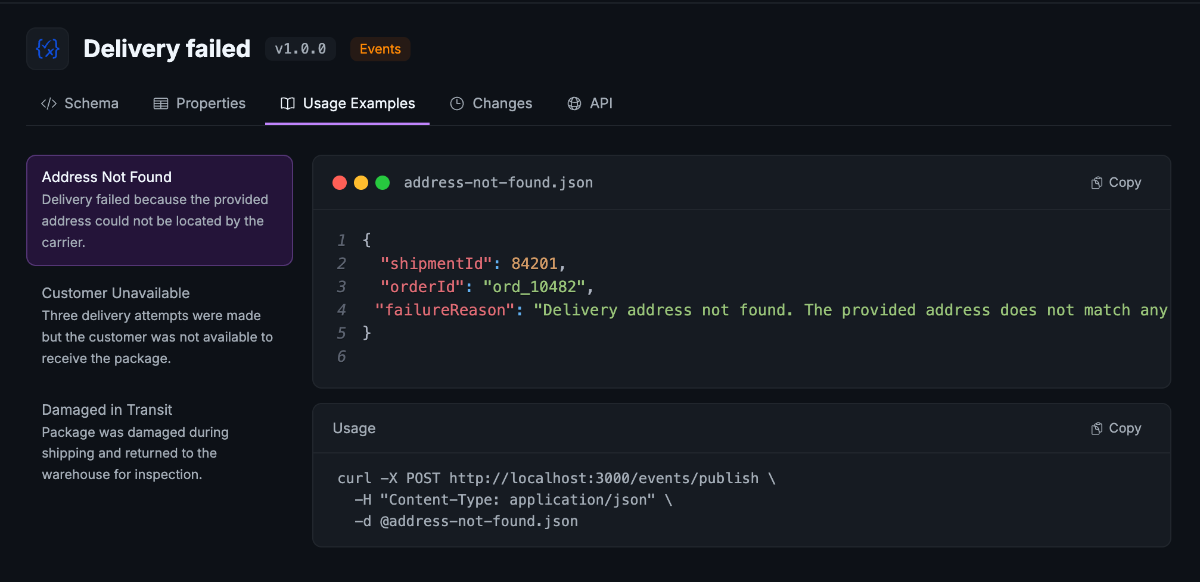
Task: Click the Delivery failed event logo icon
Action: pos(47,48)
